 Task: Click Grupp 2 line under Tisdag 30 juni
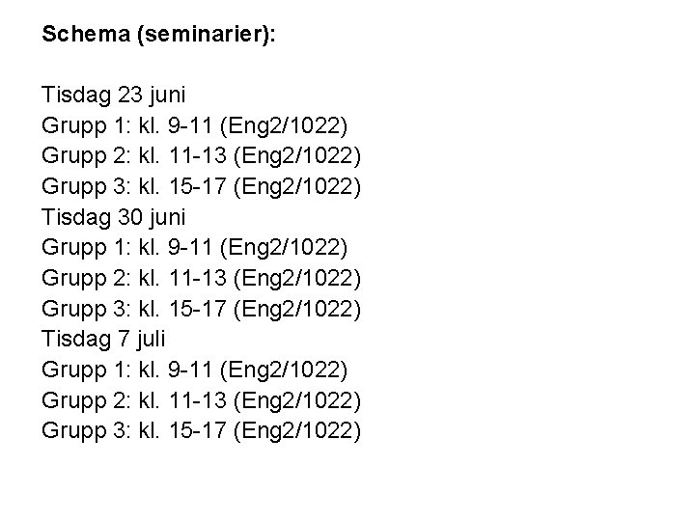tap(201, 279)
